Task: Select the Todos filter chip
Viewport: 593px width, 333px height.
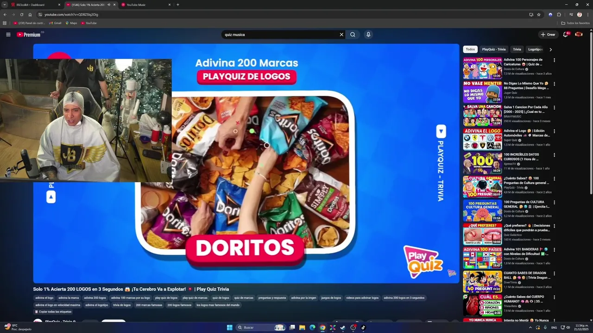Action: click(x=470, y=49)
